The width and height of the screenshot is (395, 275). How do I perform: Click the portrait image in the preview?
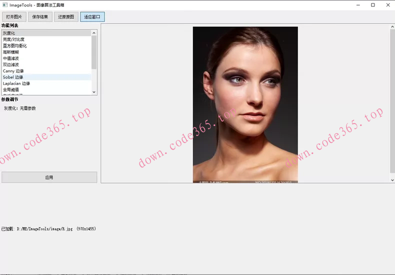tap(245, 104)
